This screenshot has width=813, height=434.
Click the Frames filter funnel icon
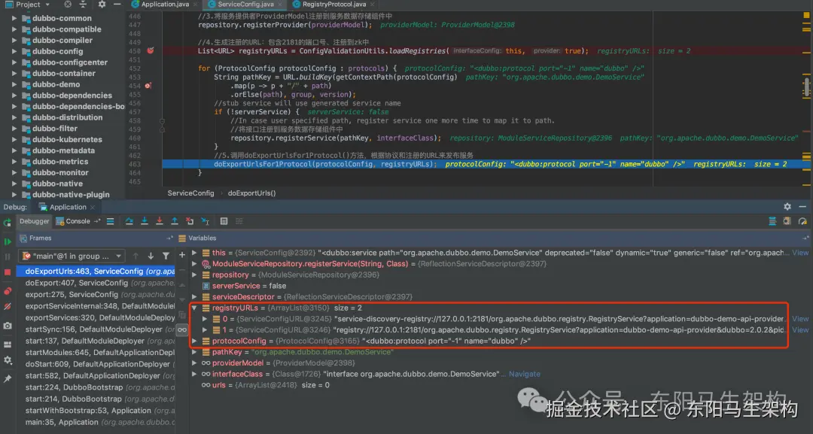click(x=166, y=256)
